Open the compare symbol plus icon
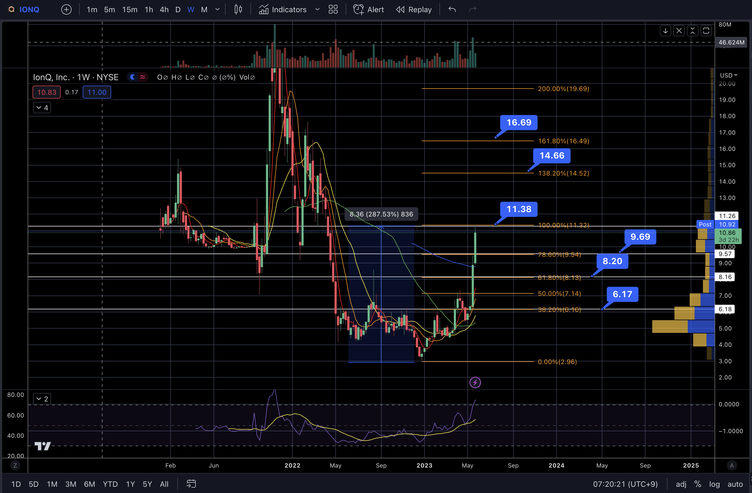Viewport: 752px width, 493px height. pos(66,9)
